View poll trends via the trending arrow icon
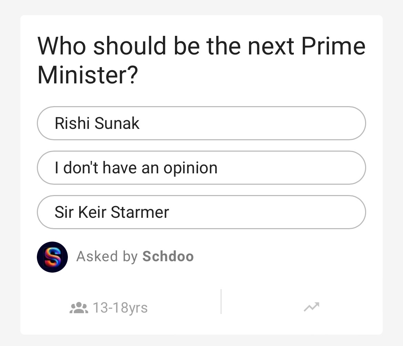403x346 pixels. [x=311, y=307]
